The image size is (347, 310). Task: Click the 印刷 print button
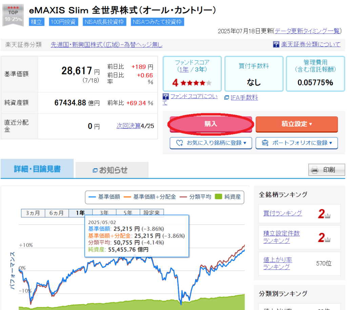coord(327,170)
